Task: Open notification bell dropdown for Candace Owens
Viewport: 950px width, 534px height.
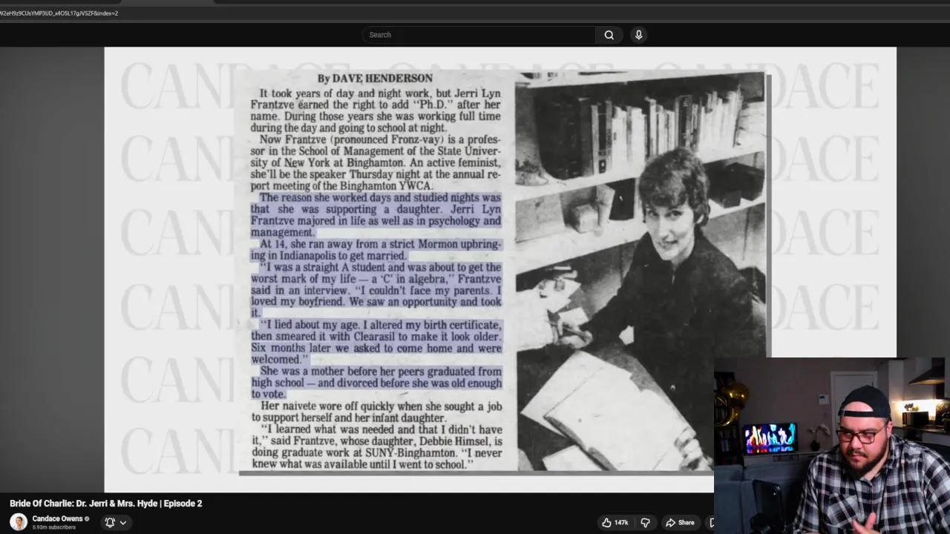Action: (x=115, y=522)
